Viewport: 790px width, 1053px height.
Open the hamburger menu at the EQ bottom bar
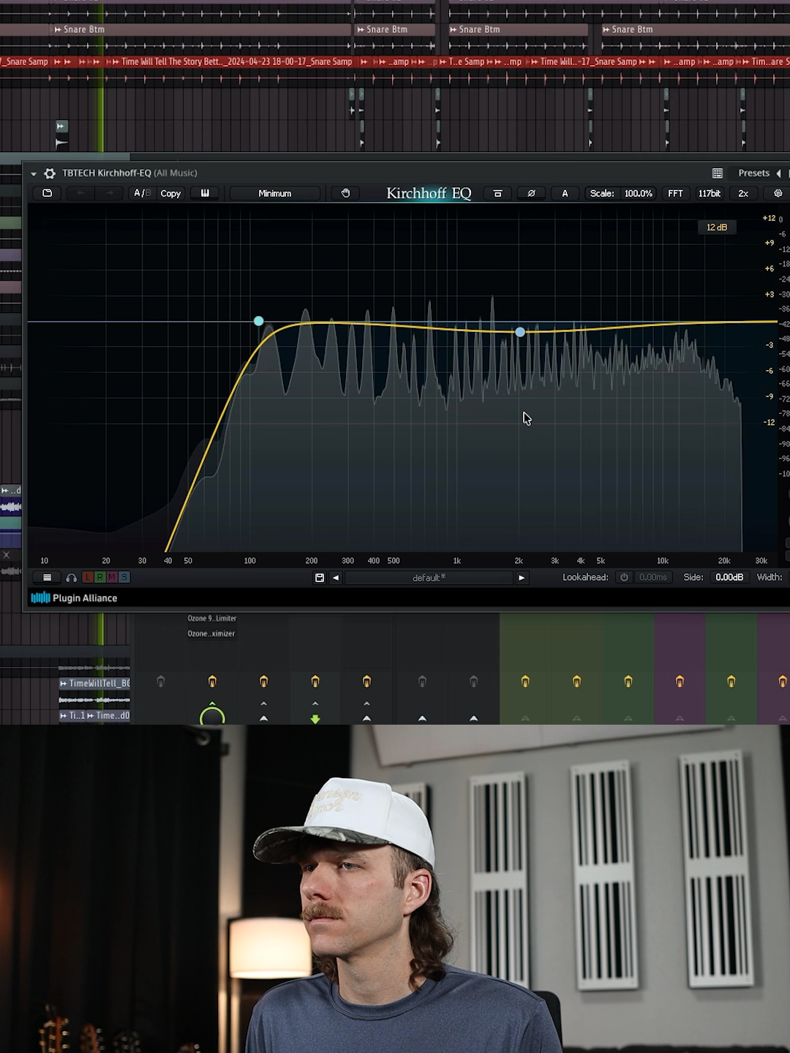click(48, 577)
